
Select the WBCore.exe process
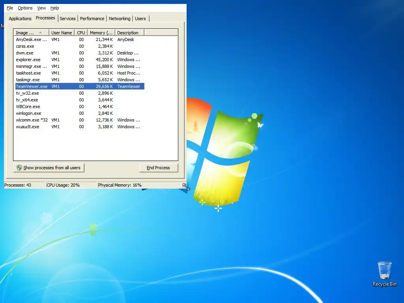[x=80, y=107]
